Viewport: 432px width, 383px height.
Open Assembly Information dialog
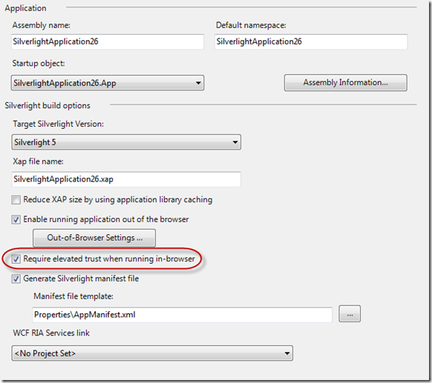click(x=345, y=82)
